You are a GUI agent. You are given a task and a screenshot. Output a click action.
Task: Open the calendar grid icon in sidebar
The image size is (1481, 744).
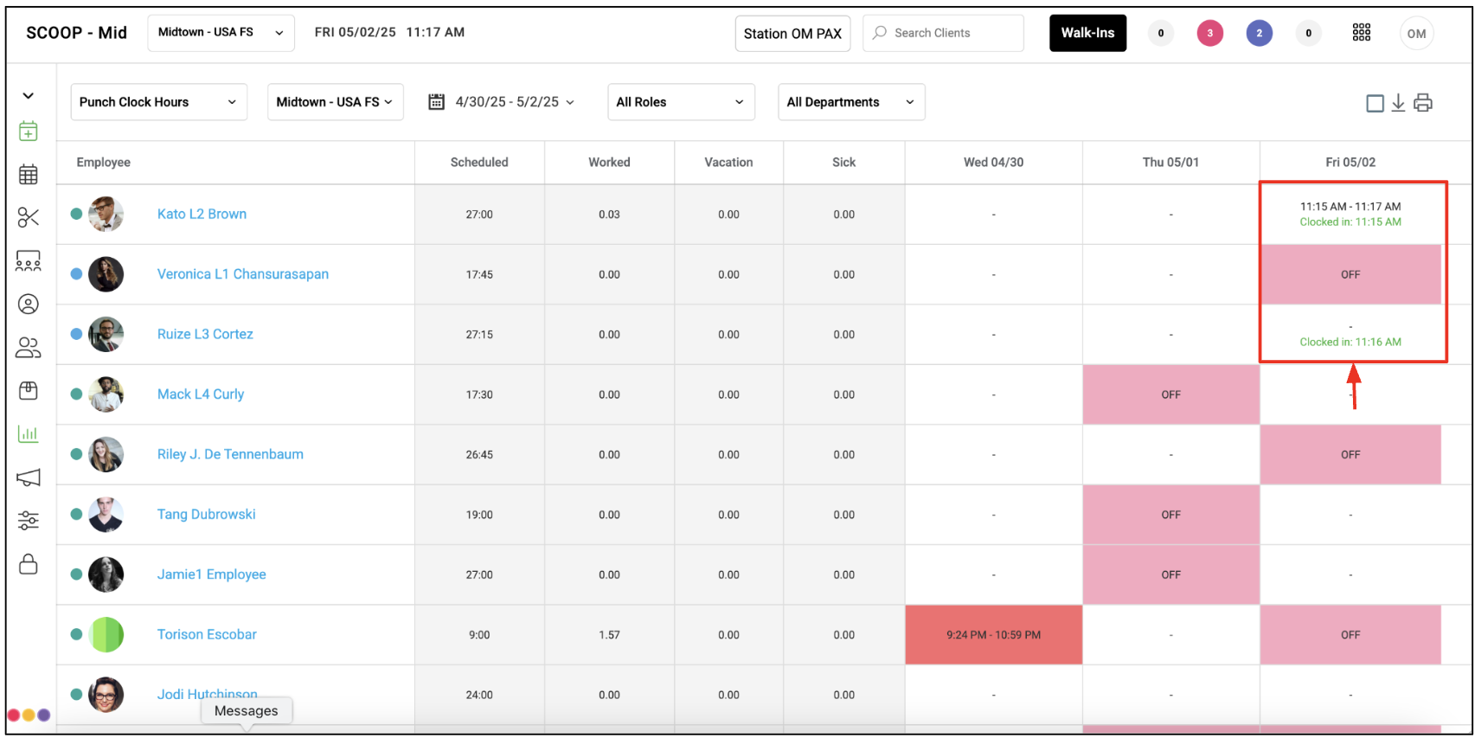pos(29,175)
